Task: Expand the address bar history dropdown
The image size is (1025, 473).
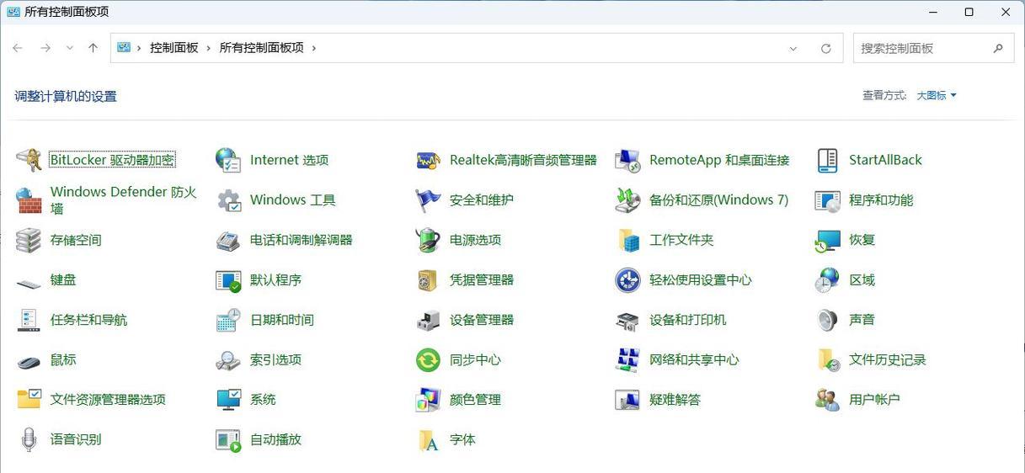Action: pyautogui.click(x=793, y=49)
